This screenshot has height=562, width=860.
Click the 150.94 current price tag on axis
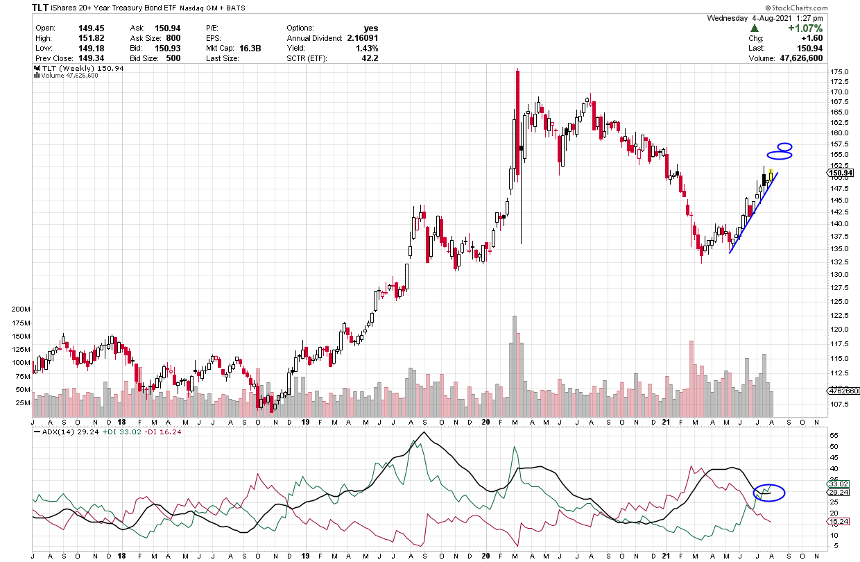(839, 173)
